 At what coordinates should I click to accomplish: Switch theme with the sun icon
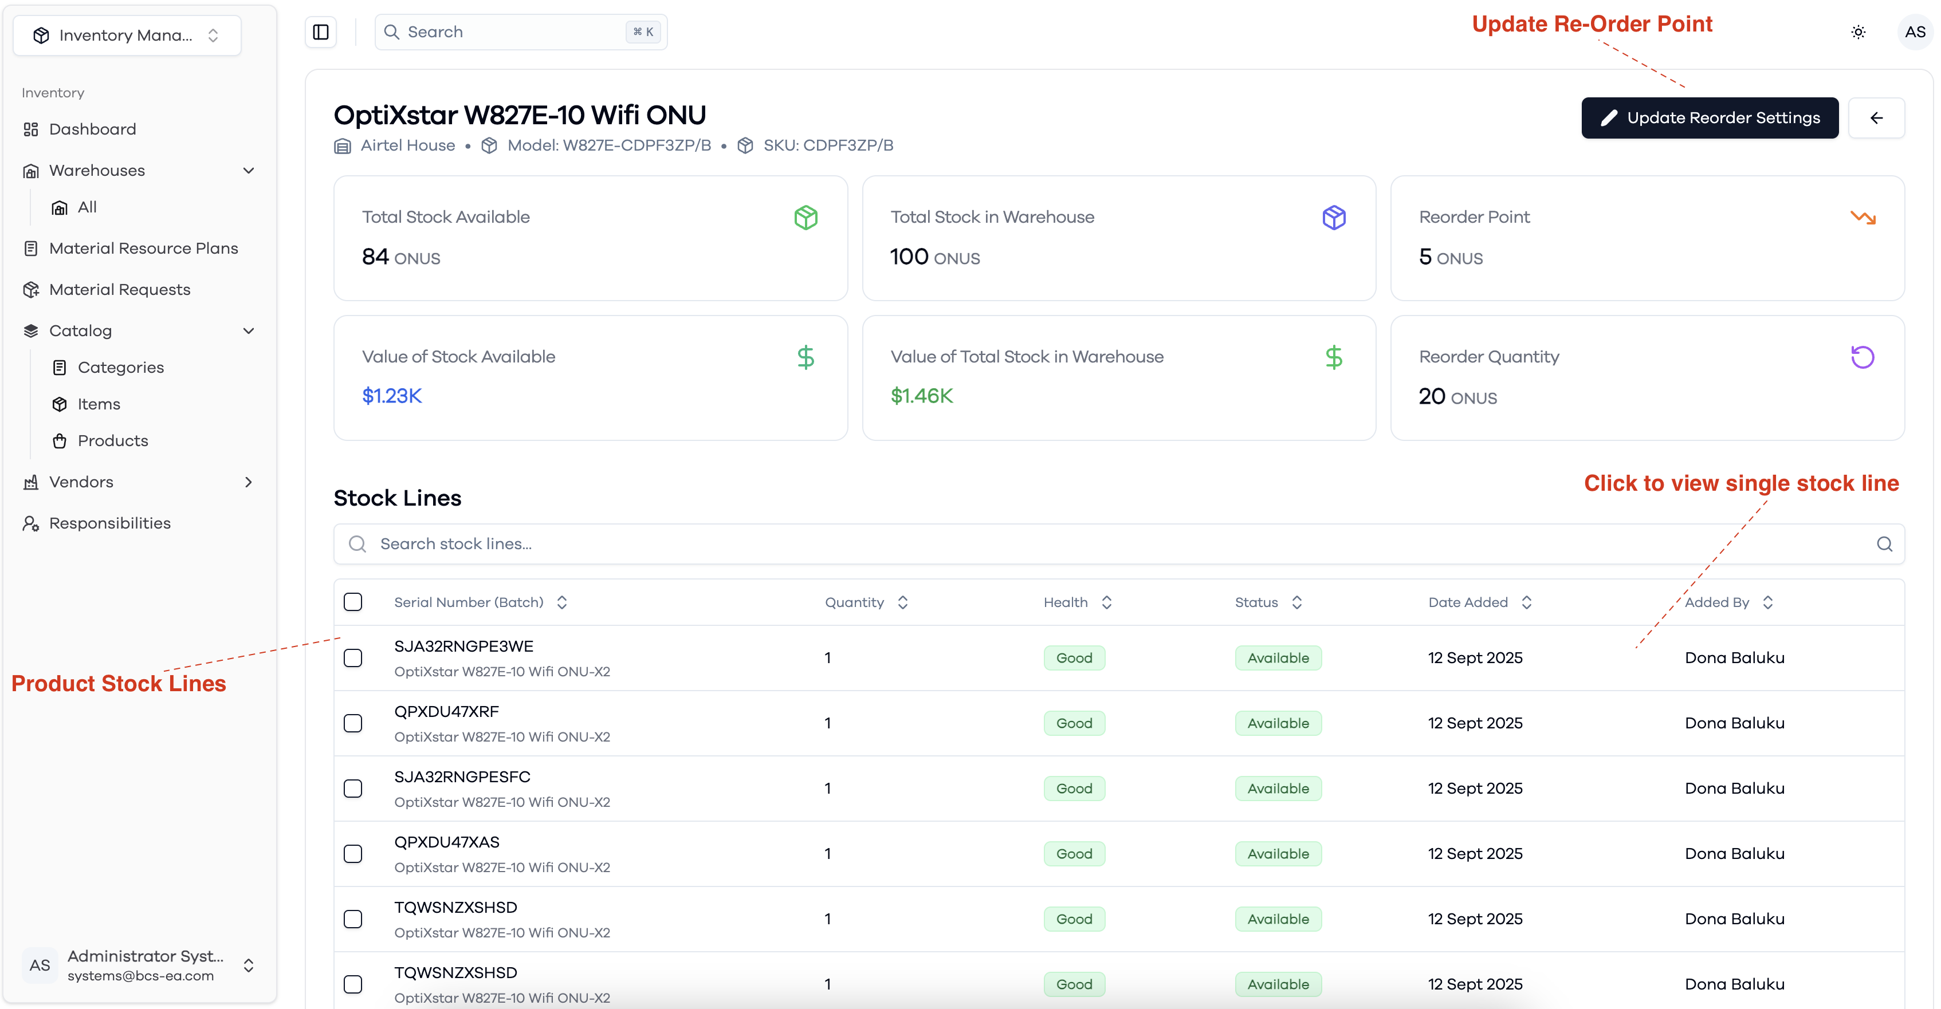pyautogui.click(x=1858, y=31)
